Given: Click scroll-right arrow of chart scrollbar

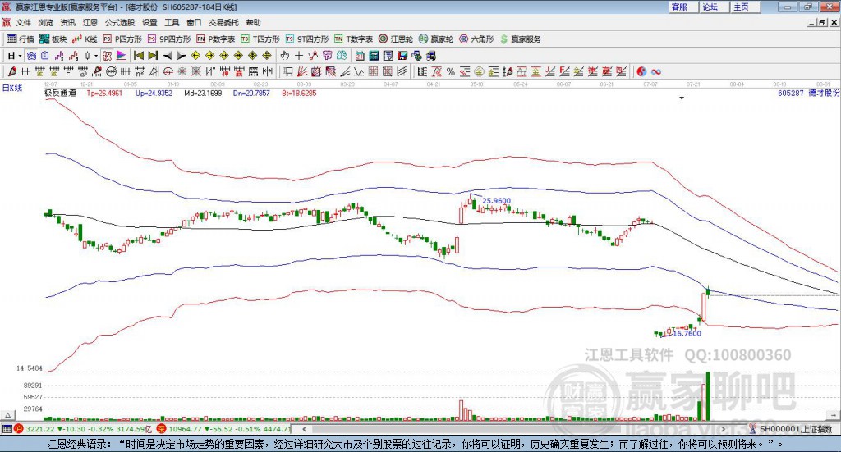Looking at the screenshot, I should [723, 429].
